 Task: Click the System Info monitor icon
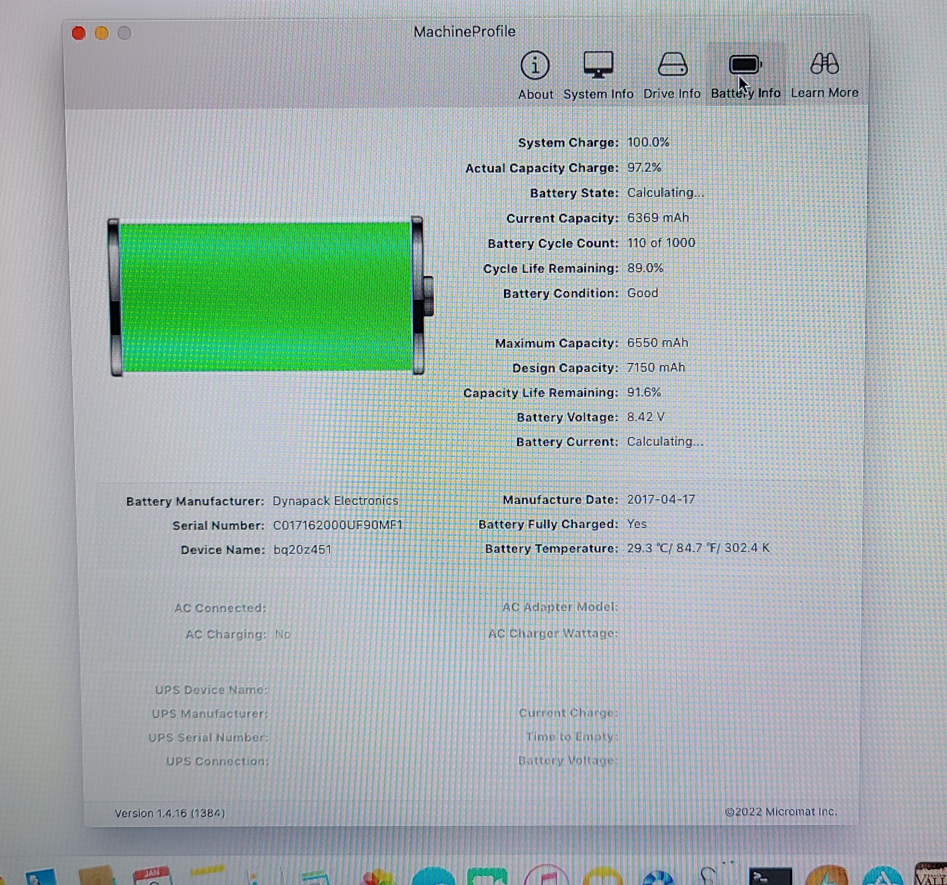click(598, 65)
